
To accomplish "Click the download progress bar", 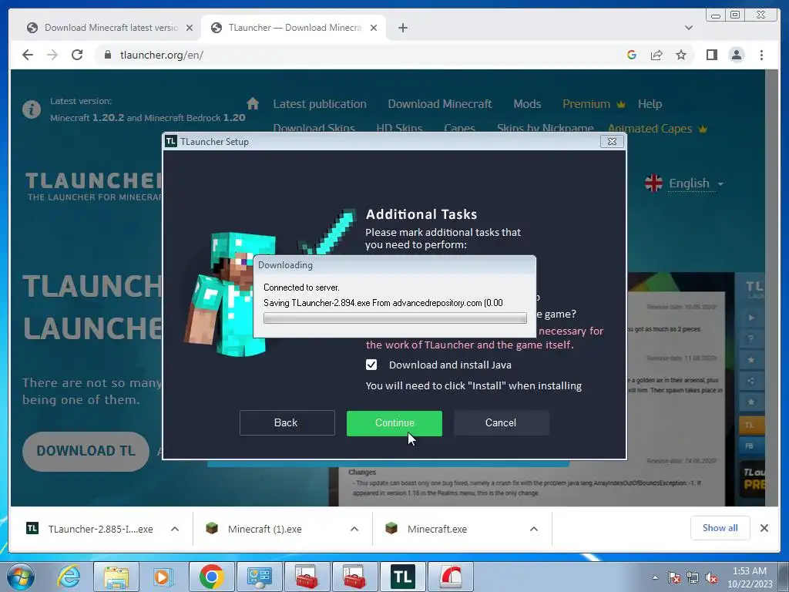I will click(395, 318).
